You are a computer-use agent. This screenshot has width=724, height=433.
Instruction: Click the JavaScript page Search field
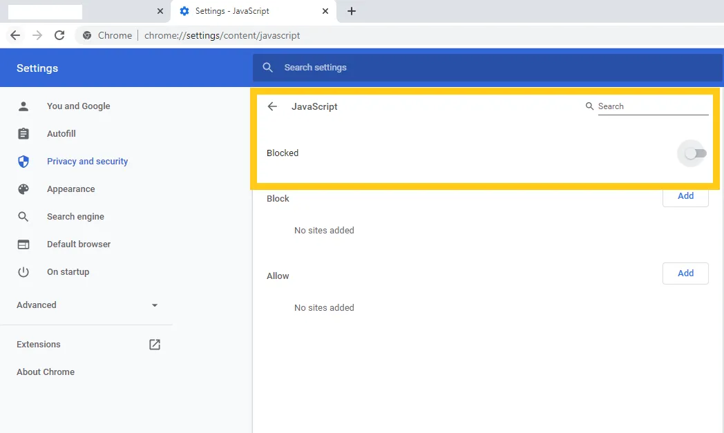(653, 106)
